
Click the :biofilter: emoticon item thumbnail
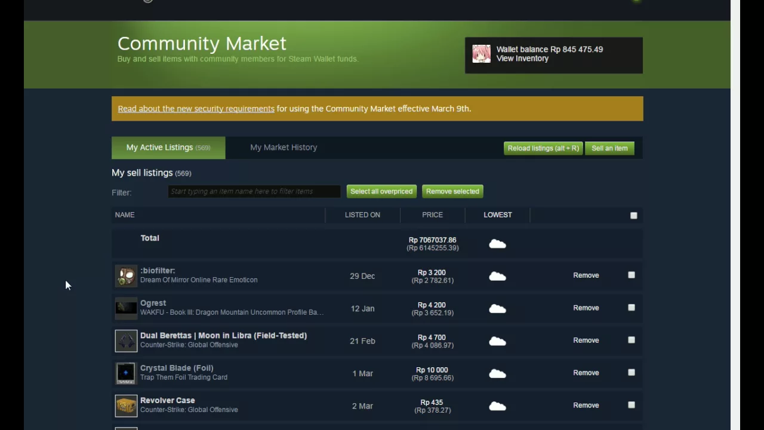click(126, 276)
